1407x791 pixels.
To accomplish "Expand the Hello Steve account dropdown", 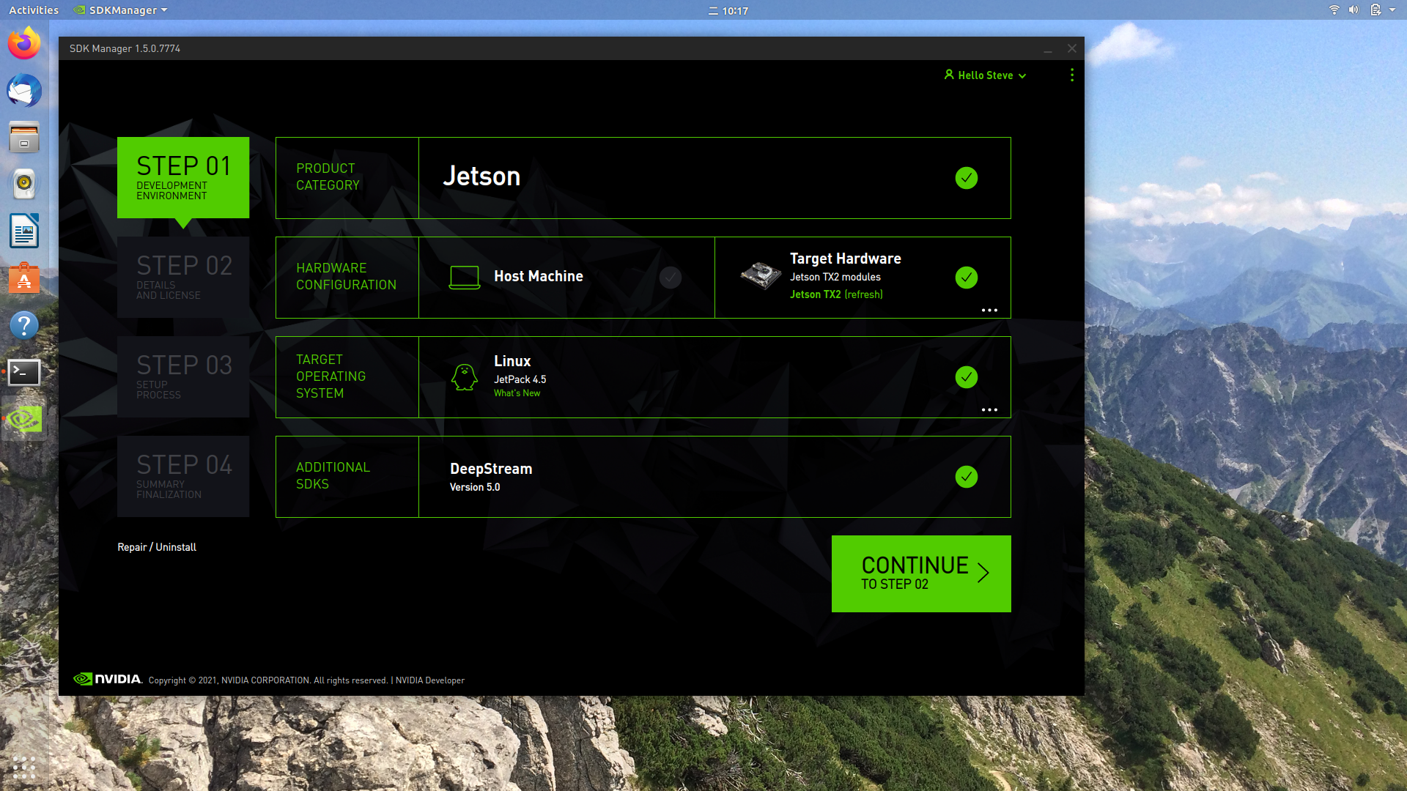I will [x=985, y=75].
